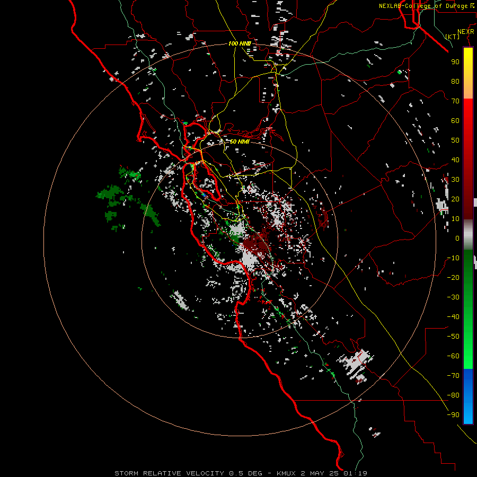Click the Storm Relative Velocity caption at bottom
The height and width of the screenshot is (477, 477).
click(x=241, y=473)
